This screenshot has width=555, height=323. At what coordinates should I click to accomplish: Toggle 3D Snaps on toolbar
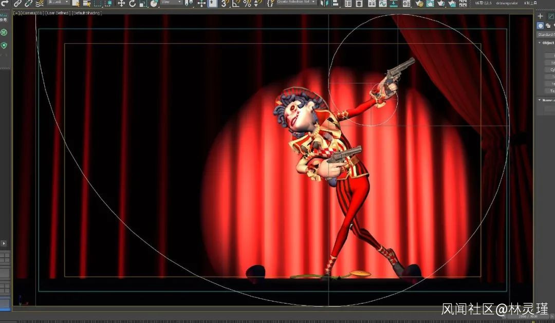(x=225, y=4)
